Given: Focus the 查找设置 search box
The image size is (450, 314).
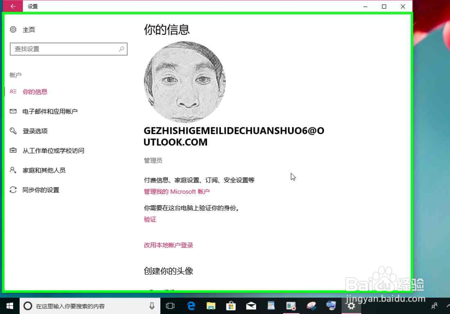Looking at the screenshot, I should [x=68, y=49].
